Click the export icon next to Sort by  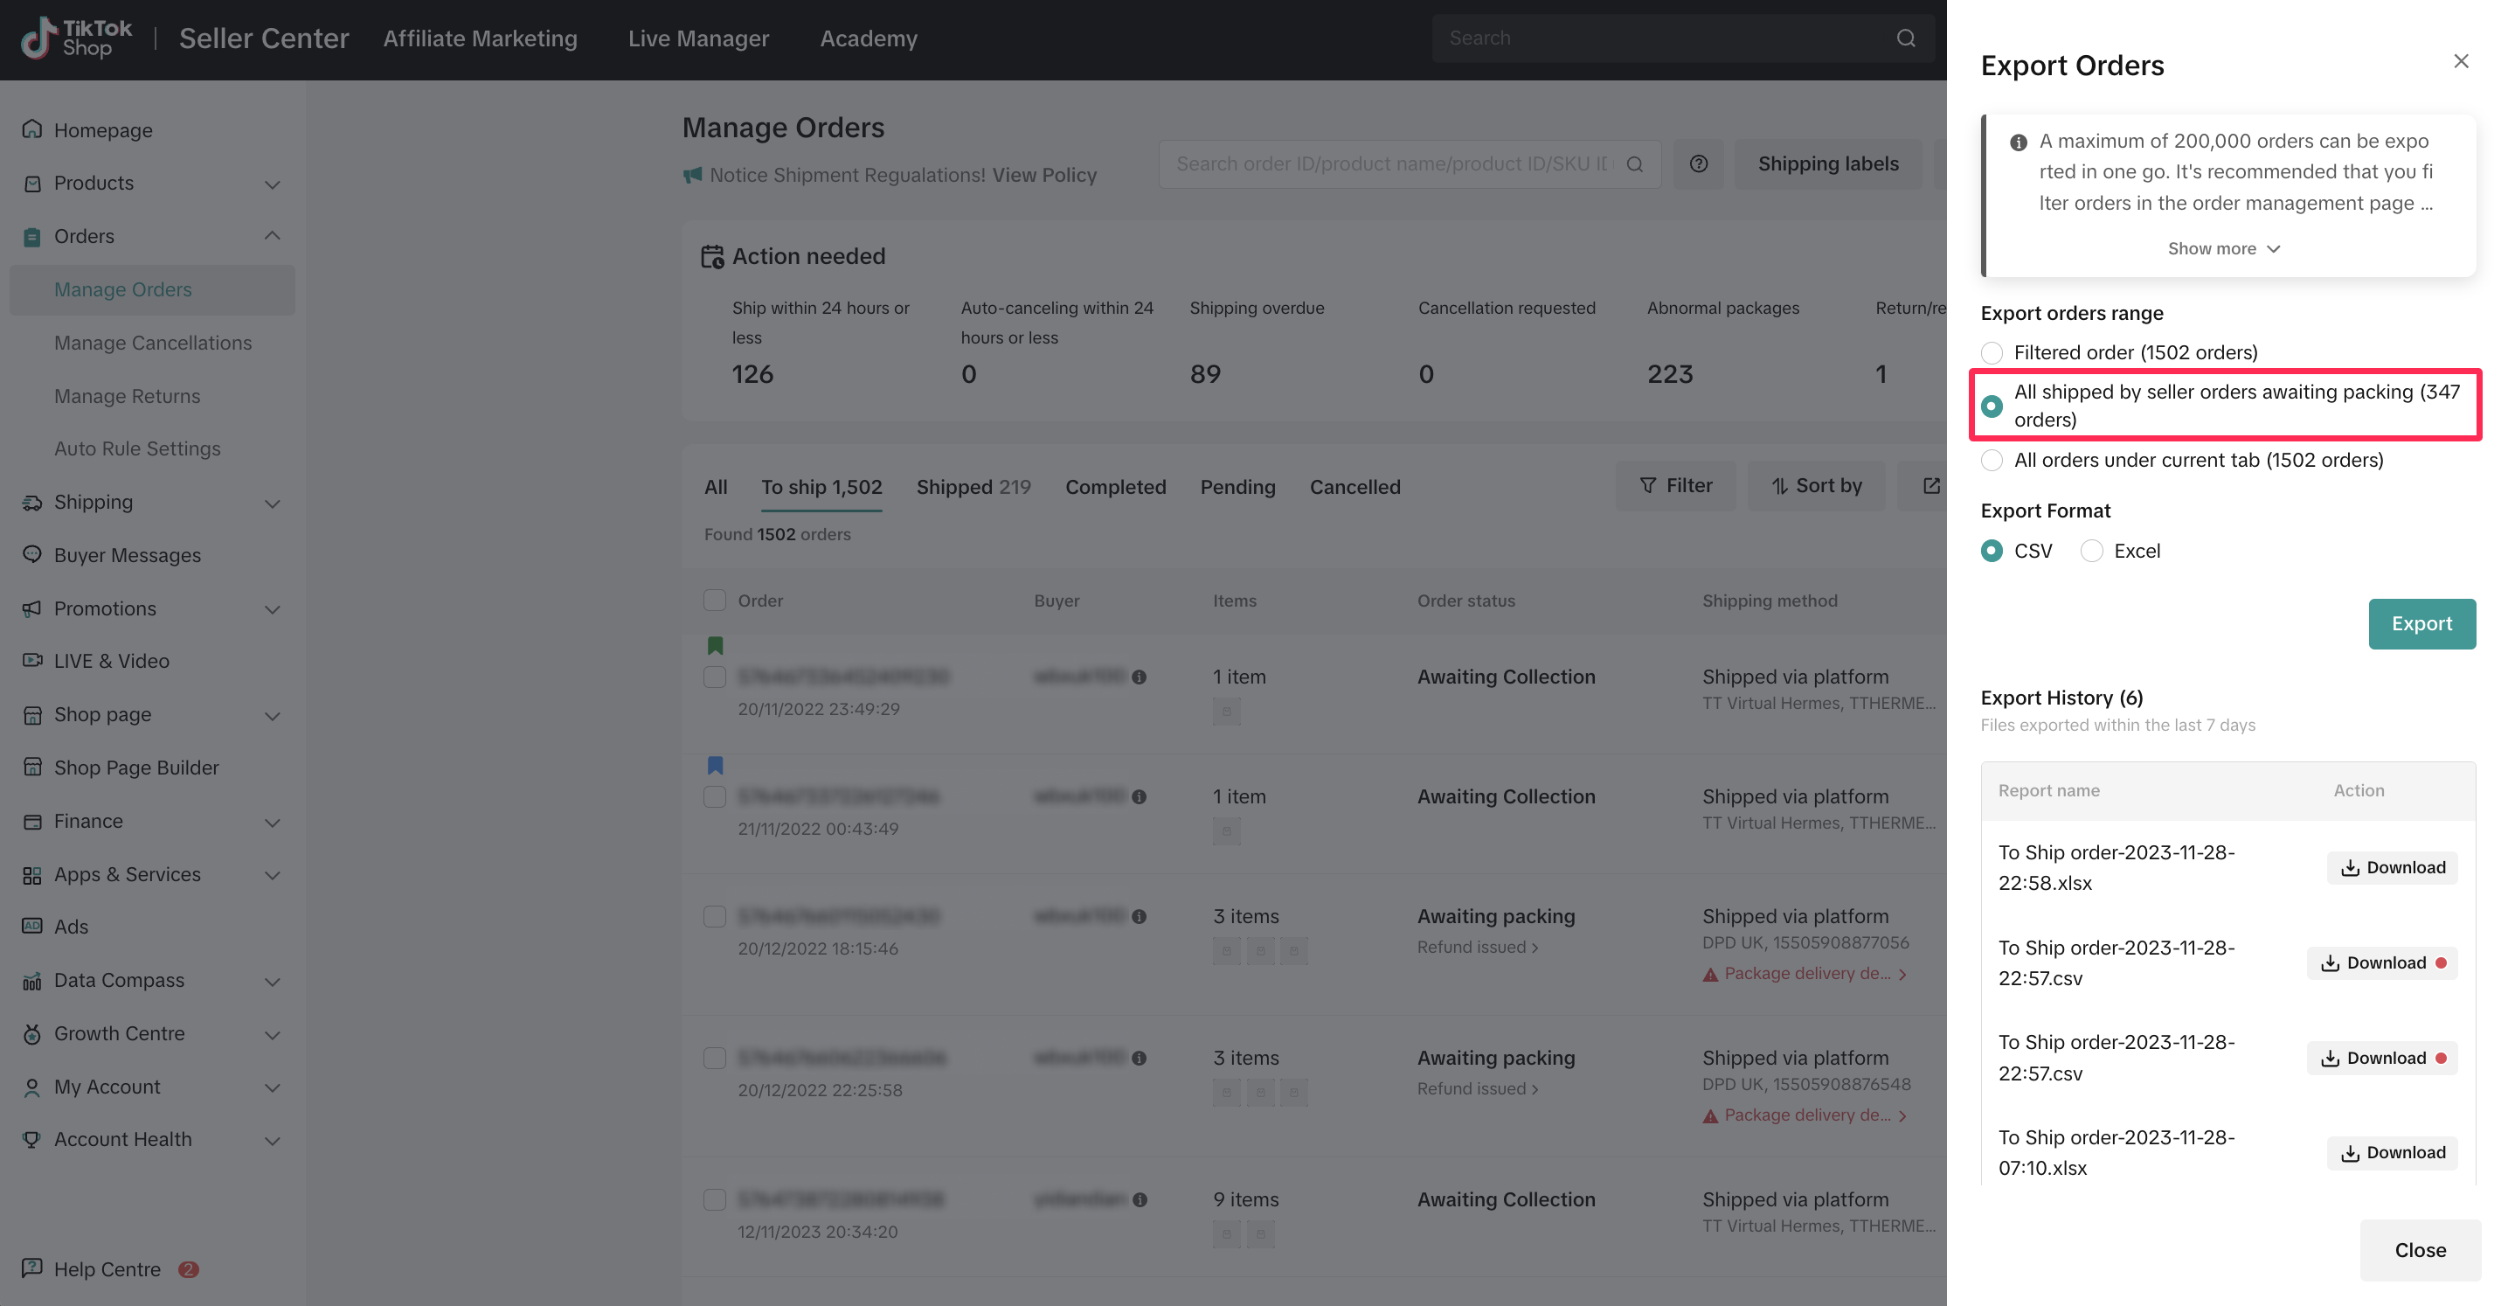1930,485
